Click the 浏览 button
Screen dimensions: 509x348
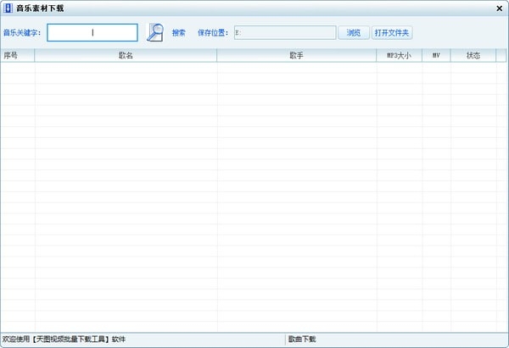pos(354,33)
